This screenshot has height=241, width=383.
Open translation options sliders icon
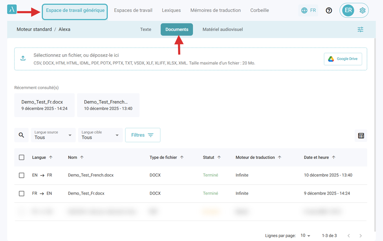[x=360, y=29]
